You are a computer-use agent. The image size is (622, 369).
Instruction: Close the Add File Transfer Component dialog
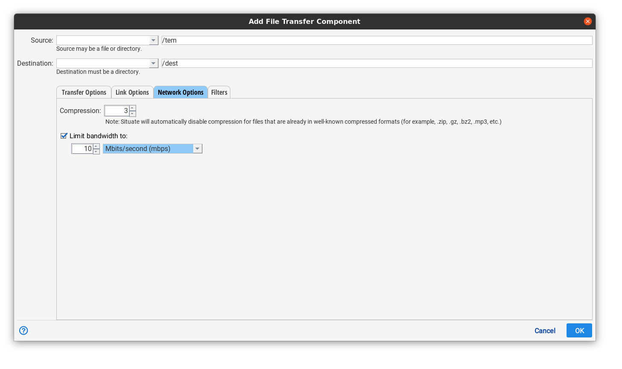(x=587, y=21)
